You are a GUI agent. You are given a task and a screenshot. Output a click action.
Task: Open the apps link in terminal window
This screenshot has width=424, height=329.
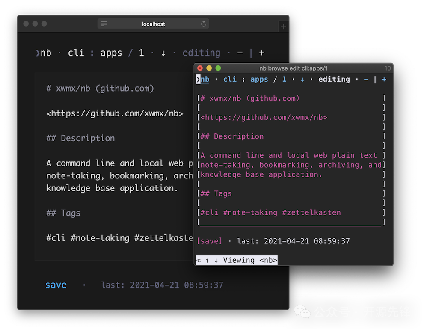point(259,80)
